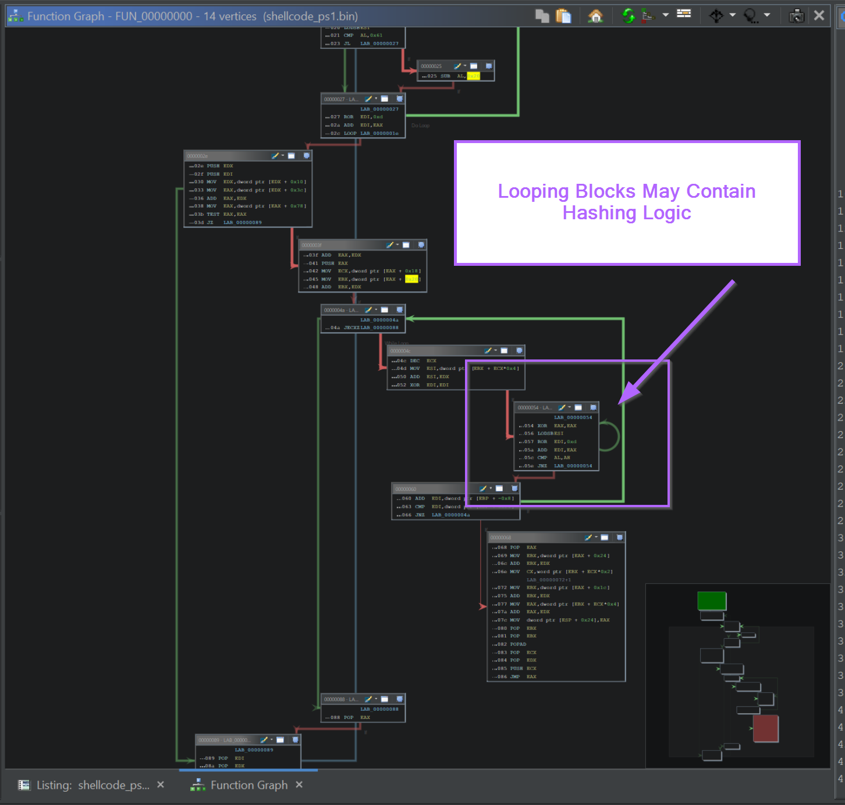The image size is (845, 805).
Task: Close the Listing tab with its X
Action: [161, 785]
